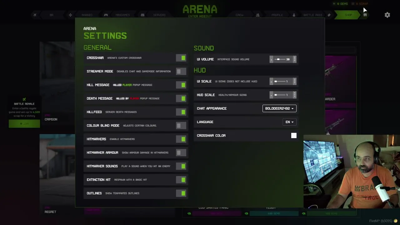
Task: Enable Colour Blind Mode toggle
Action: [181, 126]
